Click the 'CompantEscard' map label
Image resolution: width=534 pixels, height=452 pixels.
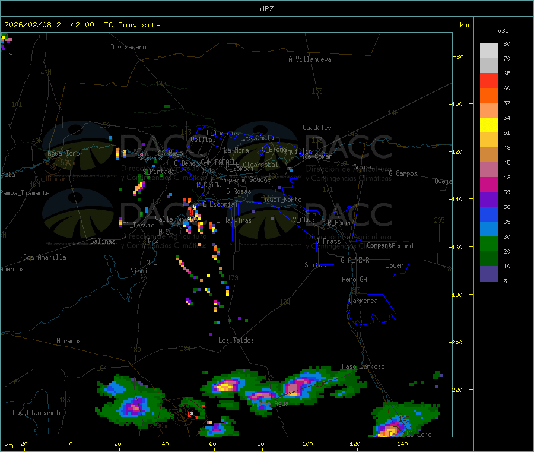tap(390, 246)
